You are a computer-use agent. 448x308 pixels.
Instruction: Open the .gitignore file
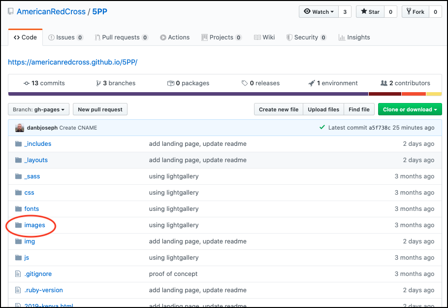point(38,274)
